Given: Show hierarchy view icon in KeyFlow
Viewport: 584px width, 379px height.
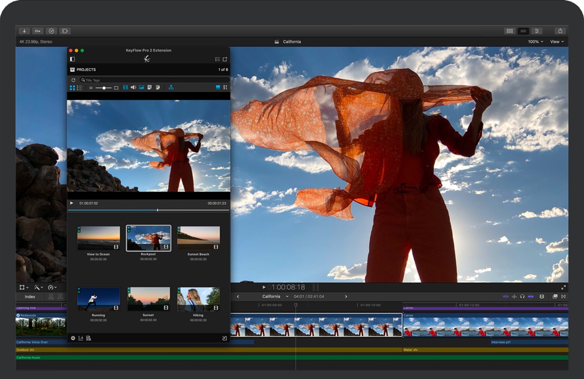Looking at the screenshot, I should tap(171, 88).
